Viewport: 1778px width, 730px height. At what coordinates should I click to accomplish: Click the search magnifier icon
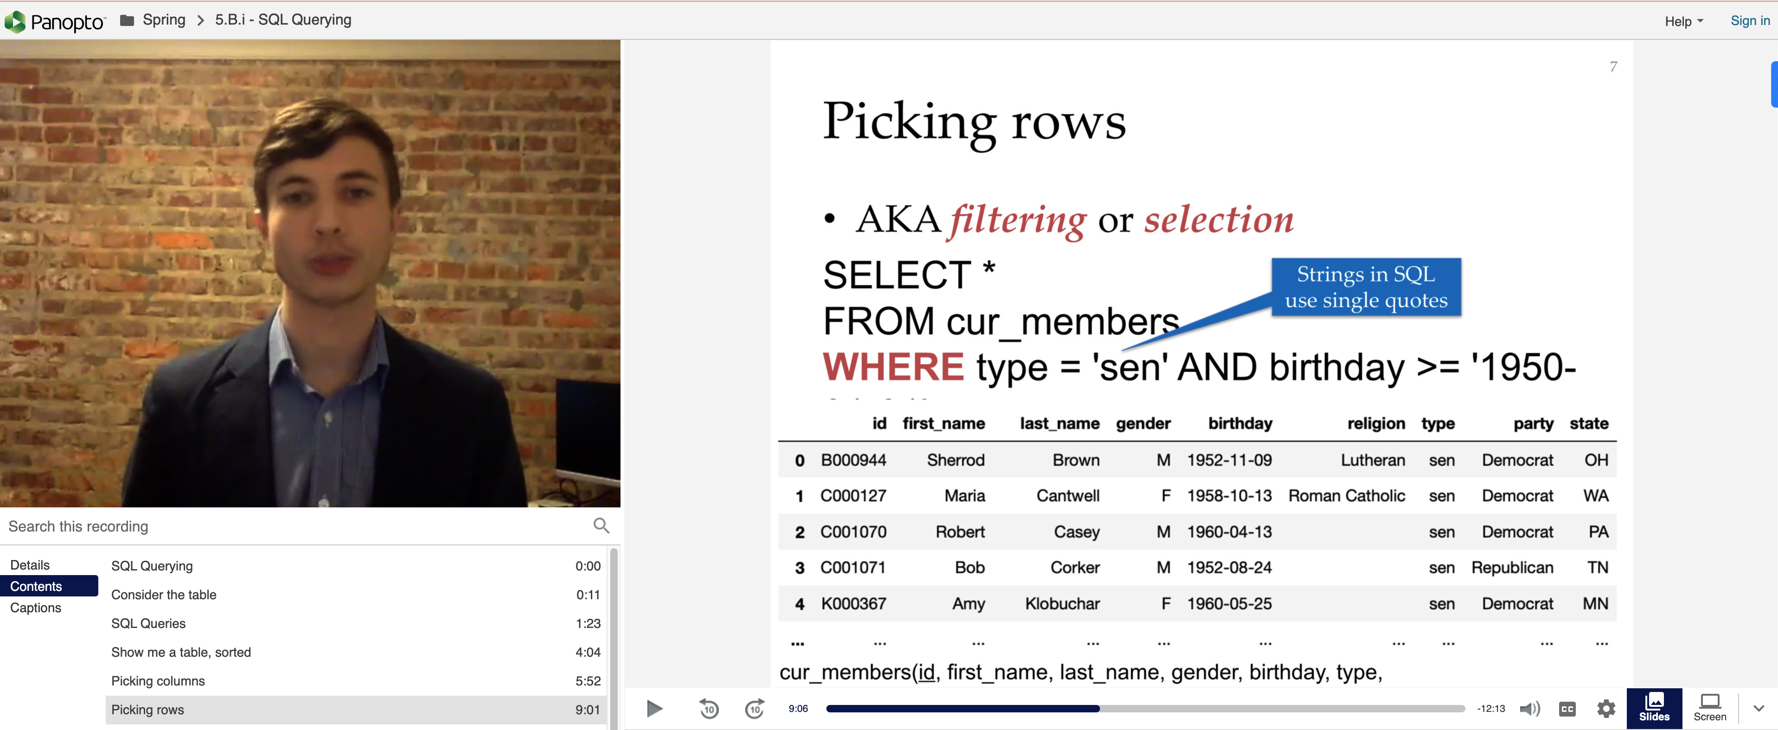601,526
